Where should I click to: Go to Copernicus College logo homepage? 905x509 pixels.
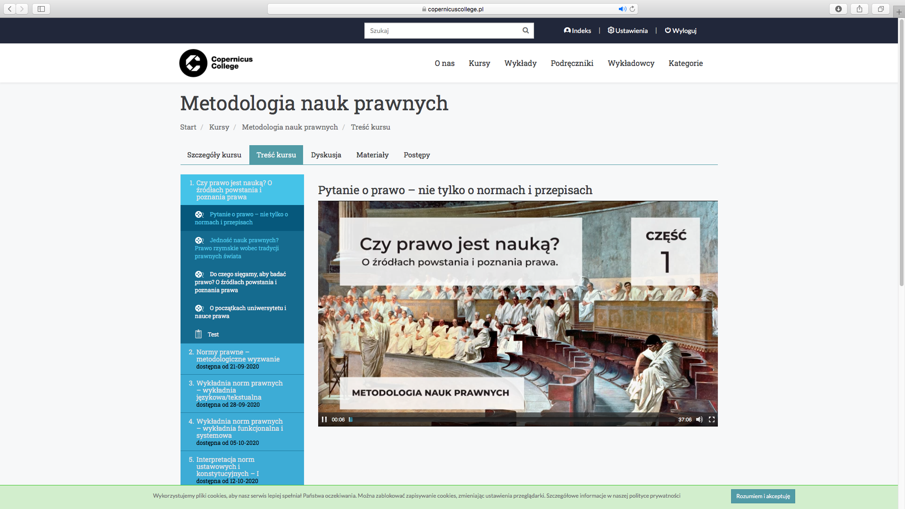216,63
